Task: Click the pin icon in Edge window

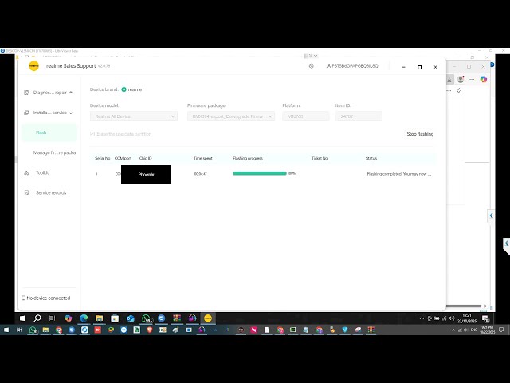Action: tap(459, 90)
